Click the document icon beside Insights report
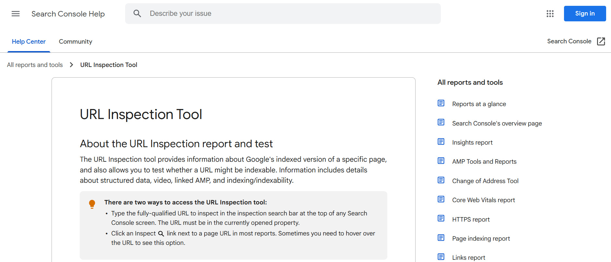Image resolution: width=611 pixels, height=262 pixels. [441, 142]
